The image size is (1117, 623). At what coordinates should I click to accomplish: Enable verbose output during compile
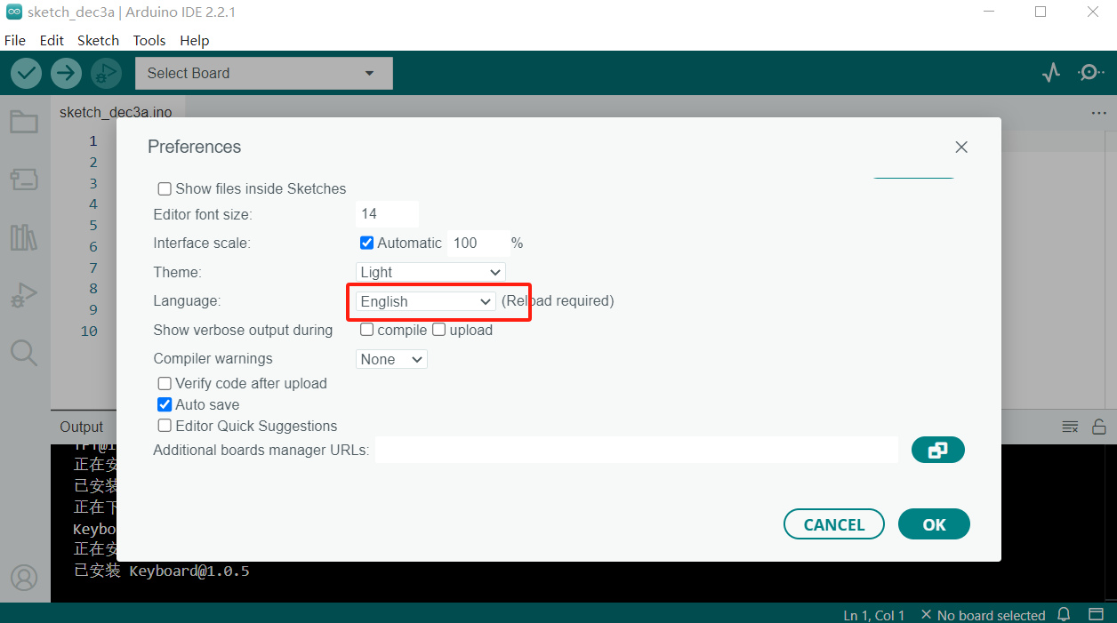click(366, 330)
